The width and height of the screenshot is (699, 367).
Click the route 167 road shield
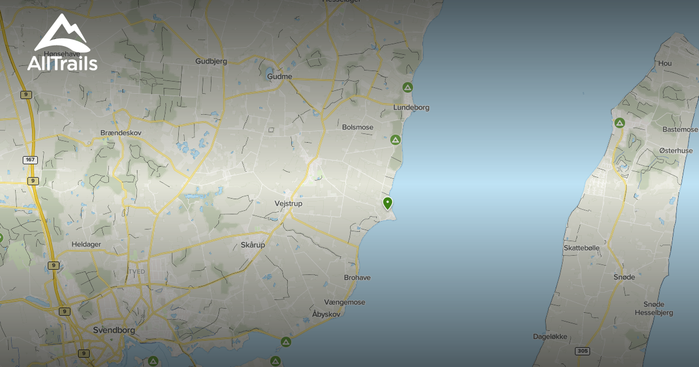pyautogui.click(x=30, y=160)
